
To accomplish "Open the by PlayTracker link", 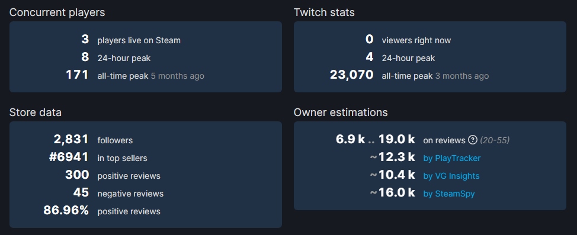I will 452,158.
